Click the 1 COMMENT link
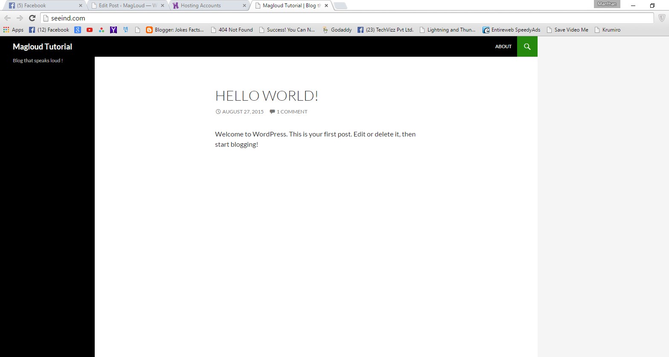The height and width of the screenshot is (357, 669). (x=291, y=112)
